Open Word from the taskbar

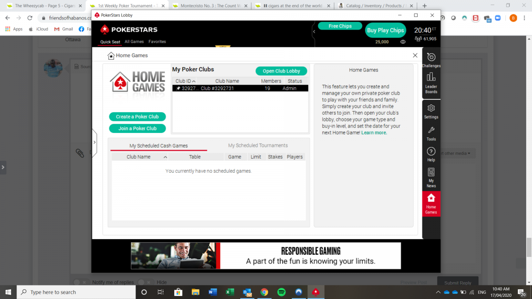tap(212, 292)
